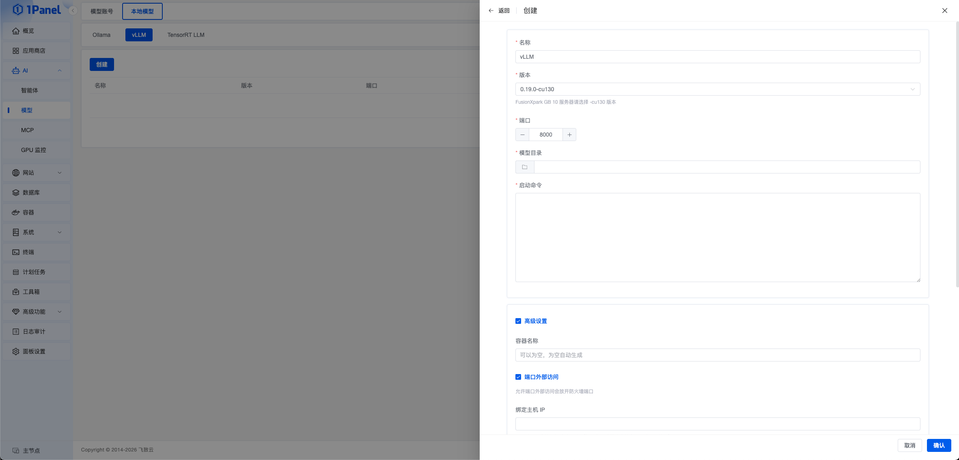This screenshot has height=460, width=959.
Task: Uncheck the 端口外部访问 checkbox
Action: [518, 377]
